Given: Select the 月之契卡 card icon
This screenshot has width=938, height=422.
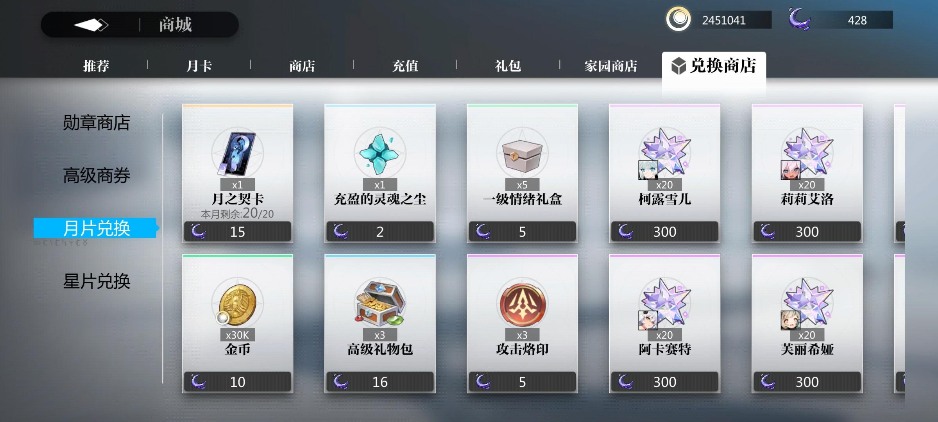Looking at the screenshot, I should coord(238,154).
